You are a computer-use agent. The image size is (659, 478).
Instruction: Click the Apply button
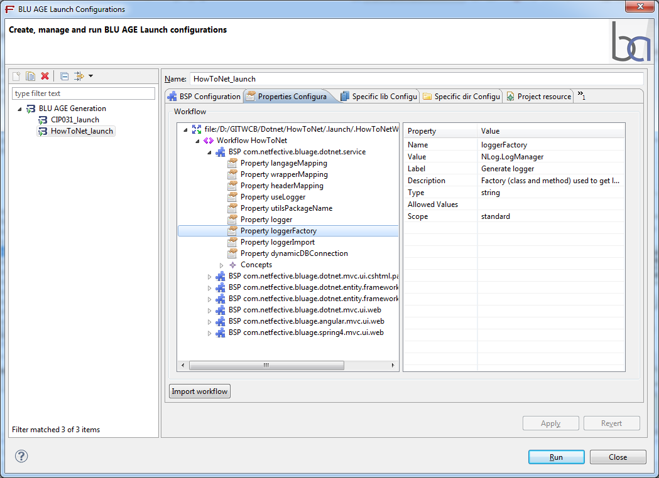pyautogui.click(x=550, y=423)
